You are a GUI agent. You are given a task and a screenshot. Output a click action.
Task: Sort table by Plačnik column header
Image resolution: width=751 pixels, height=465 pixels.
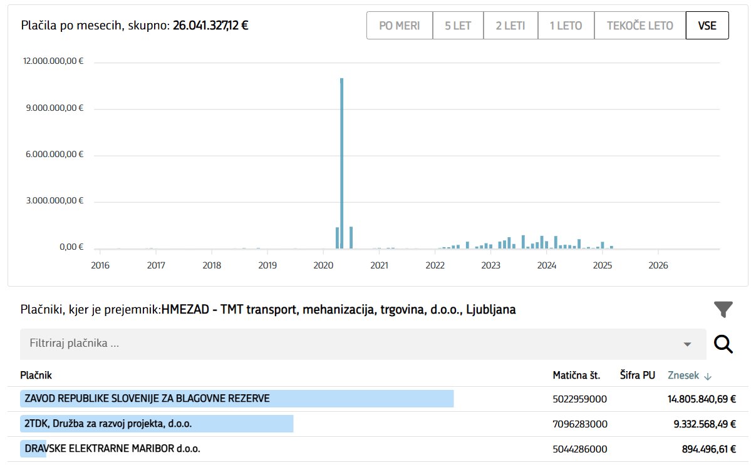(x=36, y=376)
